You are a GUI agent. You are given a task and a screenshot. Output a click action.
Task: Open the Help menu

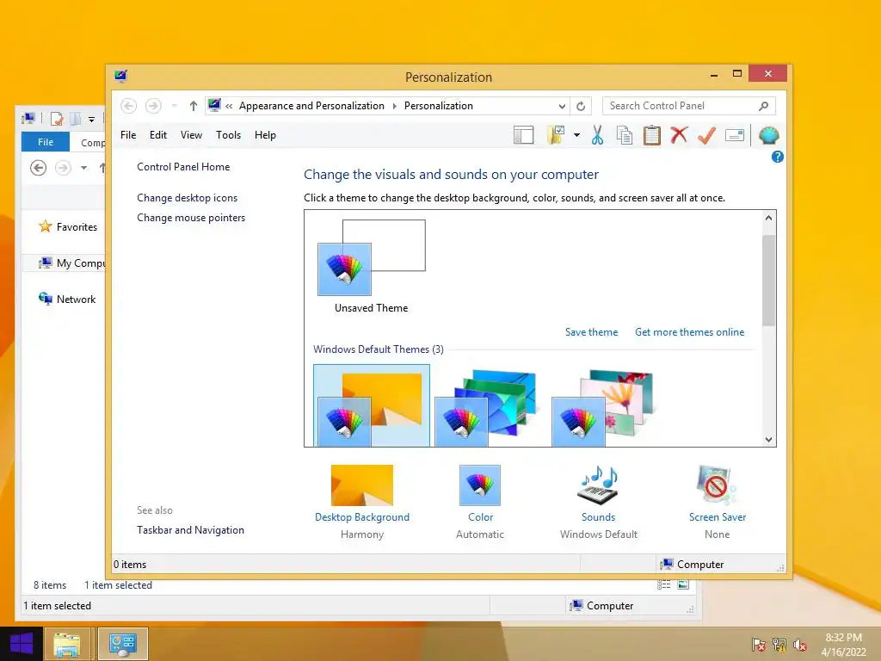coord(265,135)
